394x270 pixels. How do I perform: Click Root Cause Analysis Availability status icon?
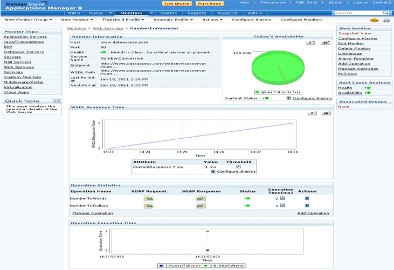click(368, 93)
